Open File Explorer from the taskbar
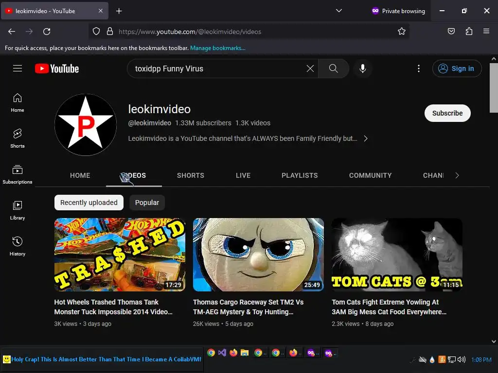Image resolution: width=498 pixels, height=373 pixels. point(244,353)
